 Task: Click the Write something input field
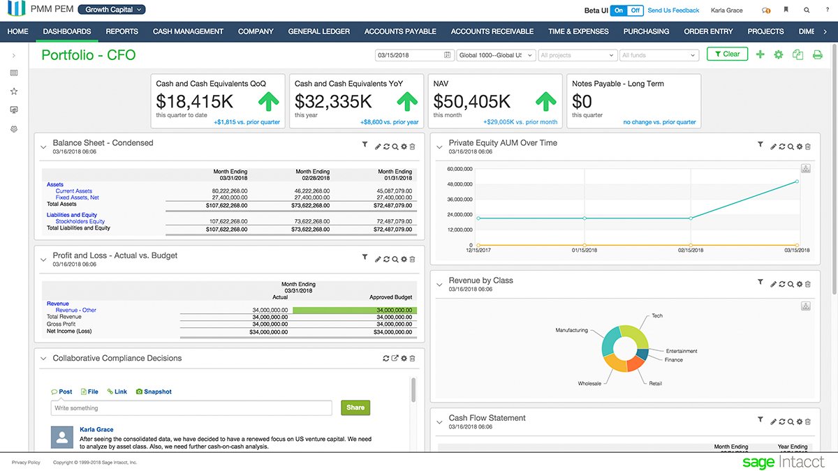(x=192, y=408)
